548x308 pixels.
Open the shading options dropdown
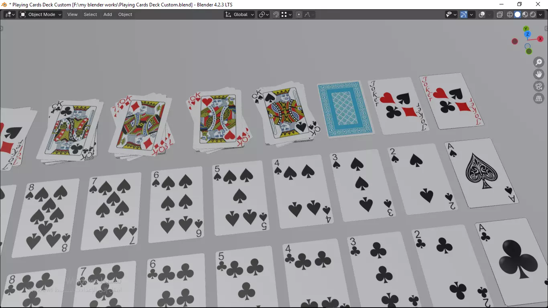coord(540,14)
